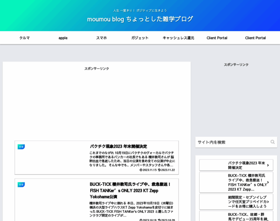Viewport: 280px width, 221px height.
Task: Open the chevron on sidebar セブンイレブン item
Action: click(x=268, y=201)
